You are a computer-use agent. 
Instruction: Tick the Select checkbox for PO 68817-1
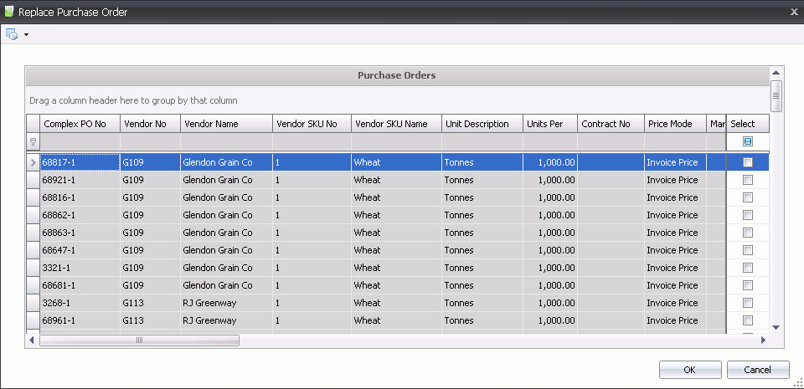click(x=748, y=162)
